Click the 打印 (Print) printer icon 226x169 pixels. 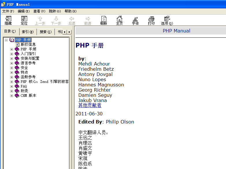tap(151, 19)
